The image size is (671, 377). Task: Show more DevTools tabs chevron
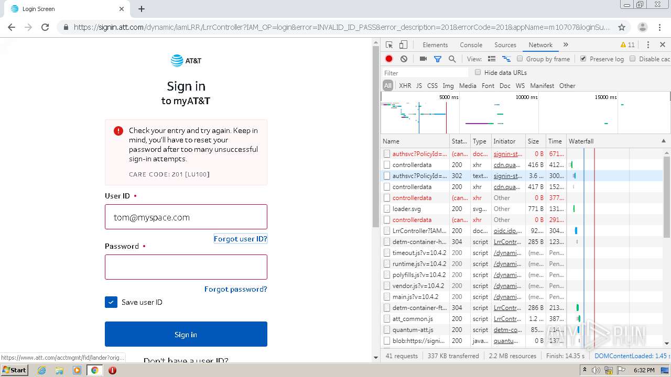click(x=566, y=45)
